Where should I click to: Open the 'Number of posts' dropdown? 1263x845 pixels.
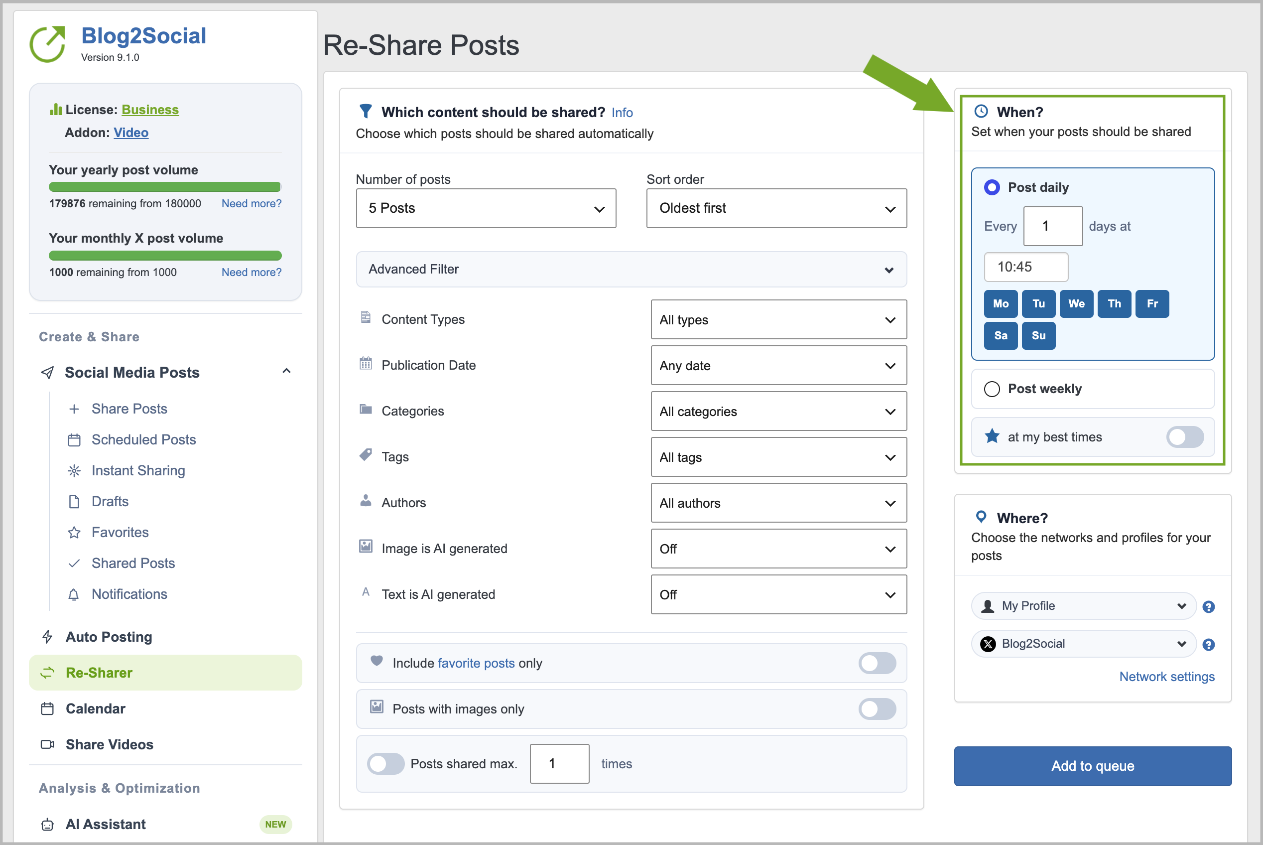tap(486, 208)
